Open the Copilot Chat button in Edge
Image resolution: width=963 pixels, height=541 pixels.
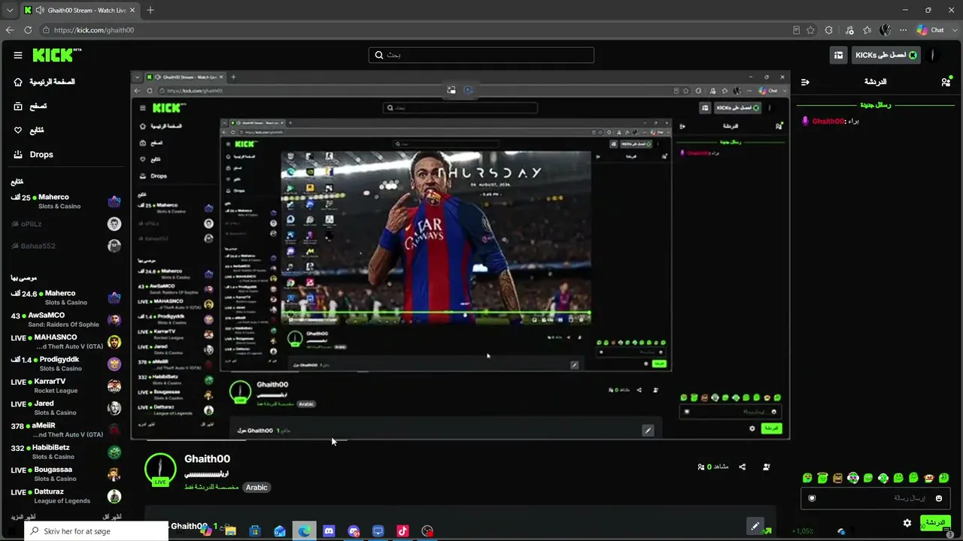point(931,30)
